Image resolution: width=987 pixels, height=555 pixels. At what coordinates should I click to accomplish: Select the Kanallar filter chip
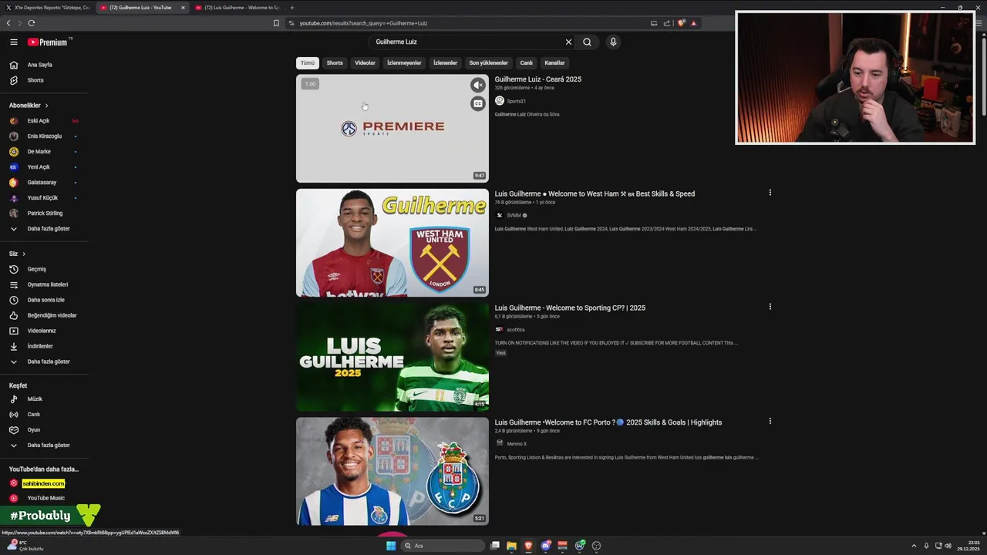coord(554,63)
